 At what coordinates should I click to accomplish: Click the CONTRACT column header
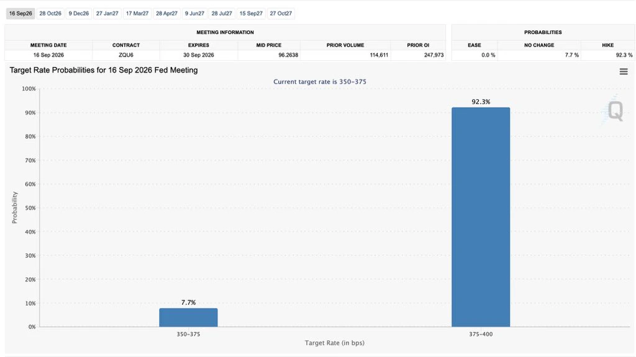coord(125,45)
